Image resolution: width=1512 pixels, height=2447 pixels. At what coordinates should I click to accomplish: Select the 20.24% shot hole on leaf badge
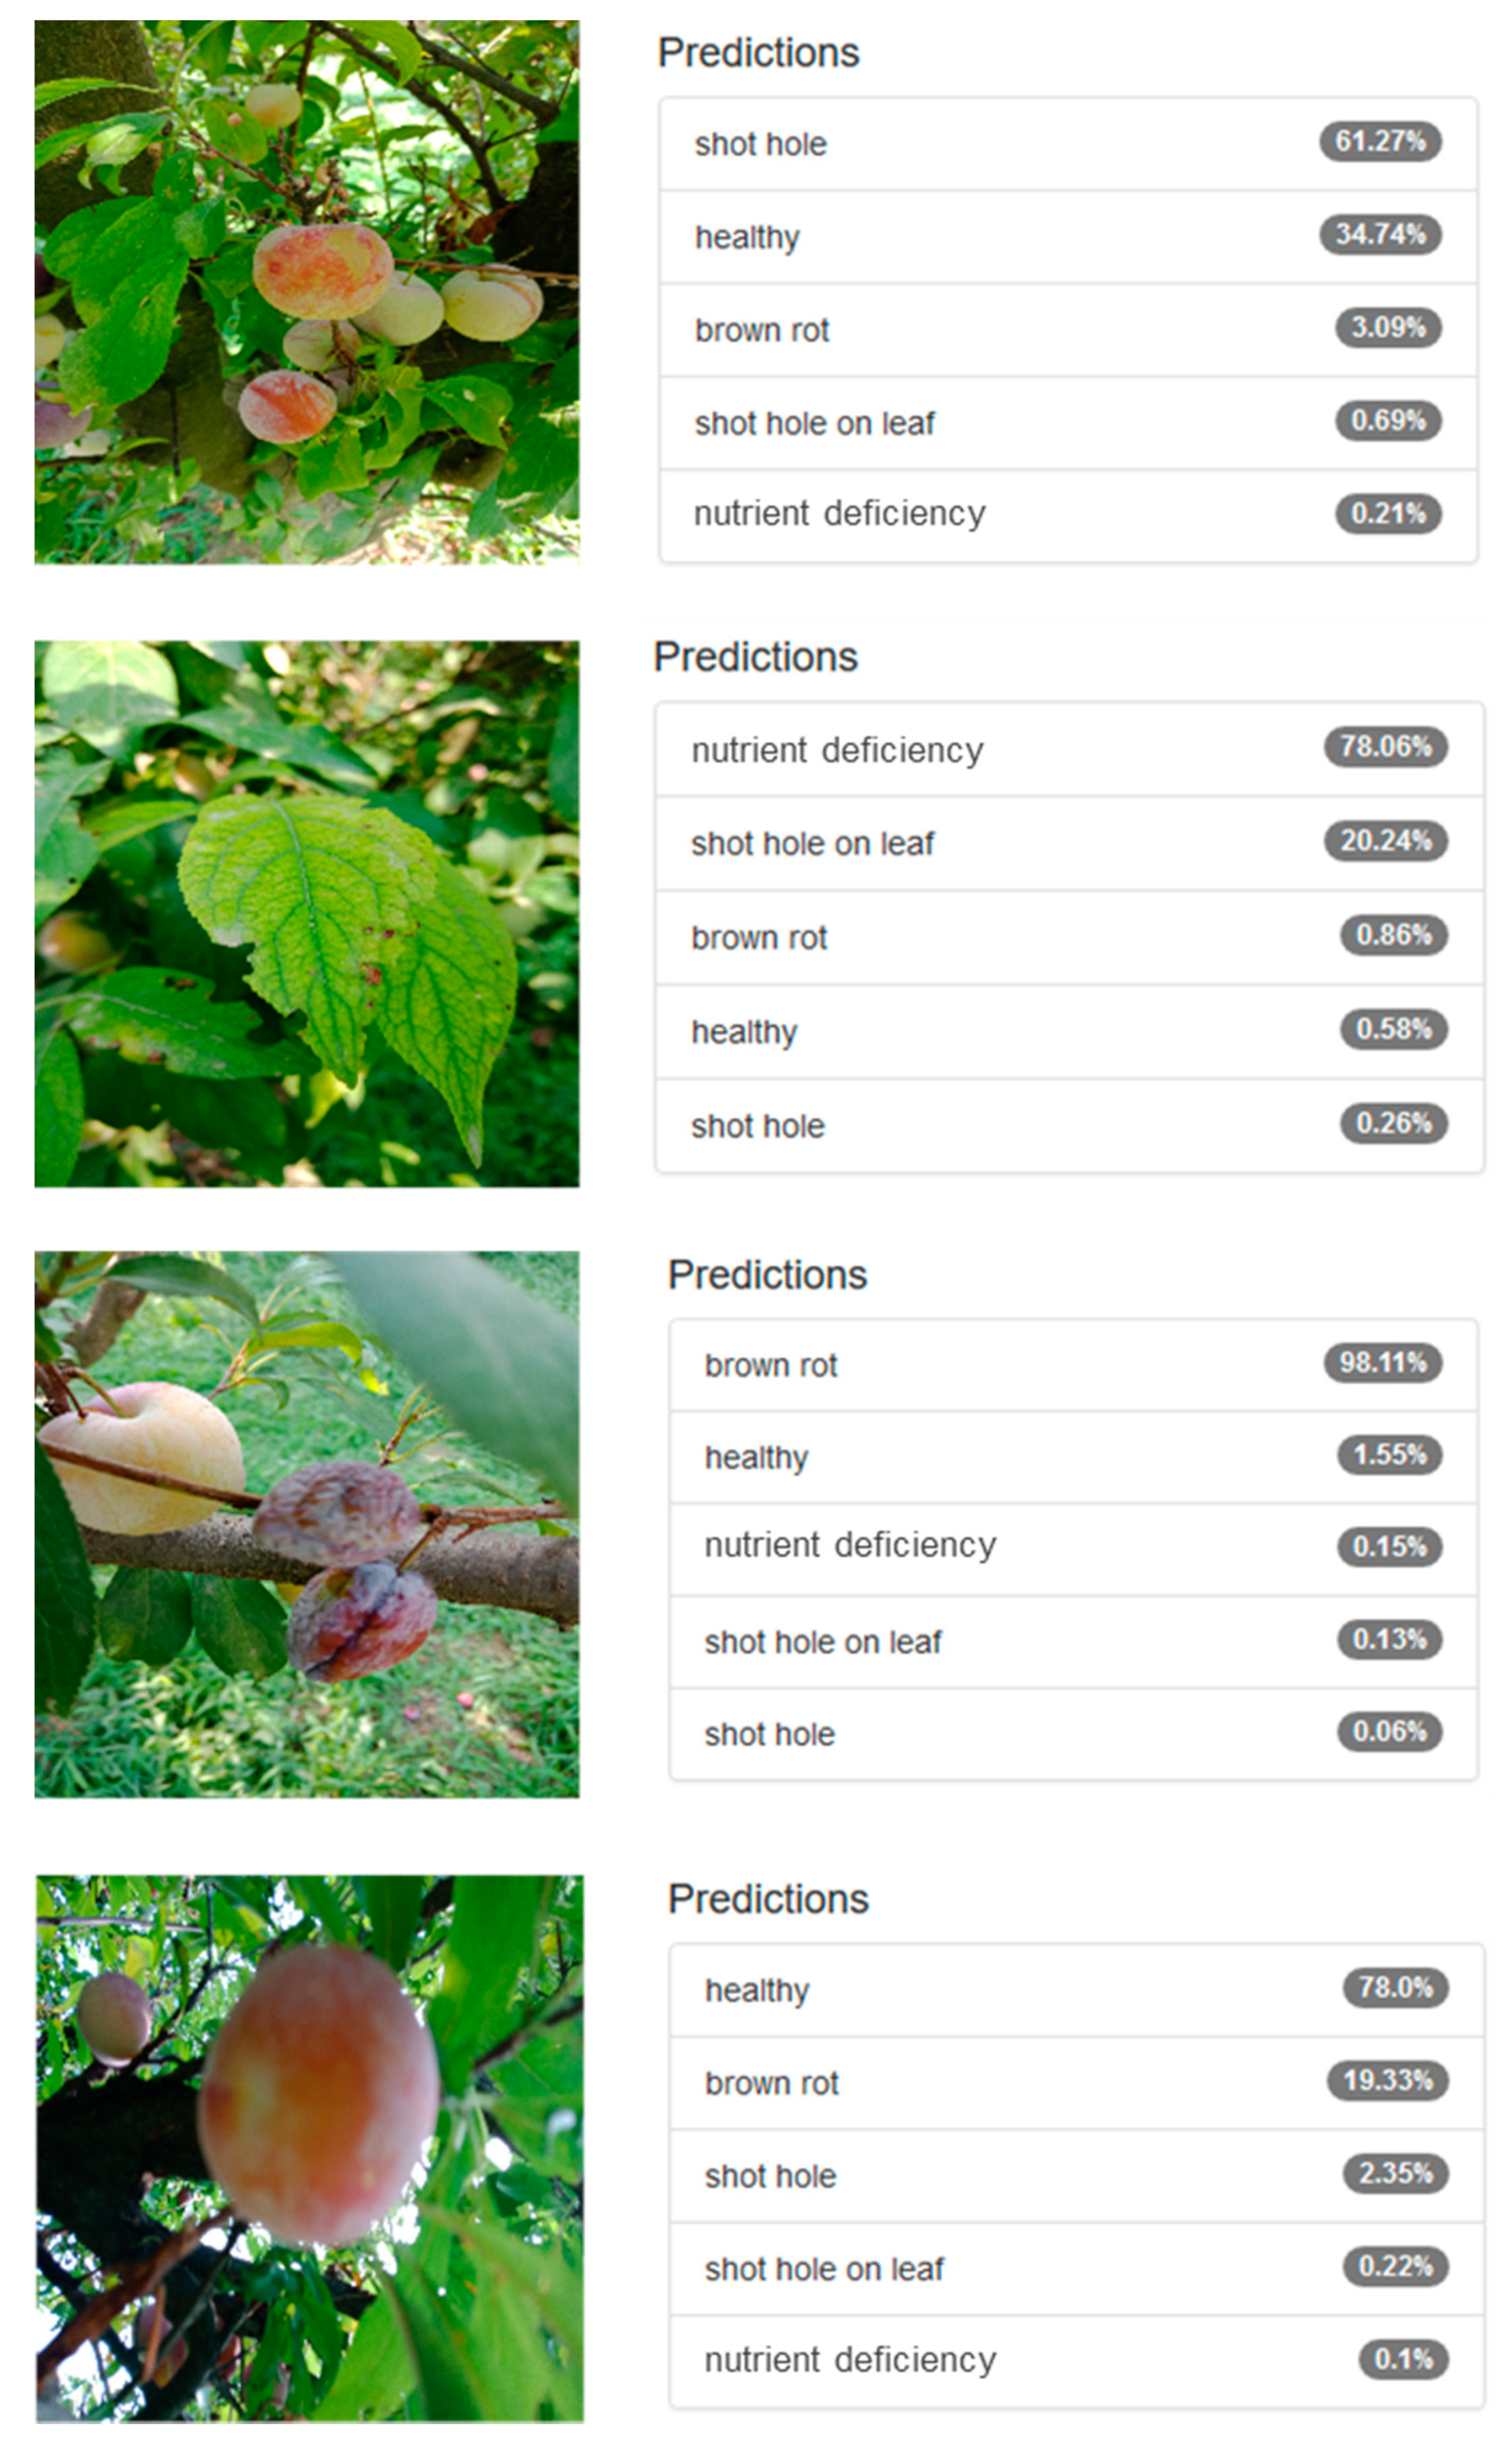pos(1386,841)
